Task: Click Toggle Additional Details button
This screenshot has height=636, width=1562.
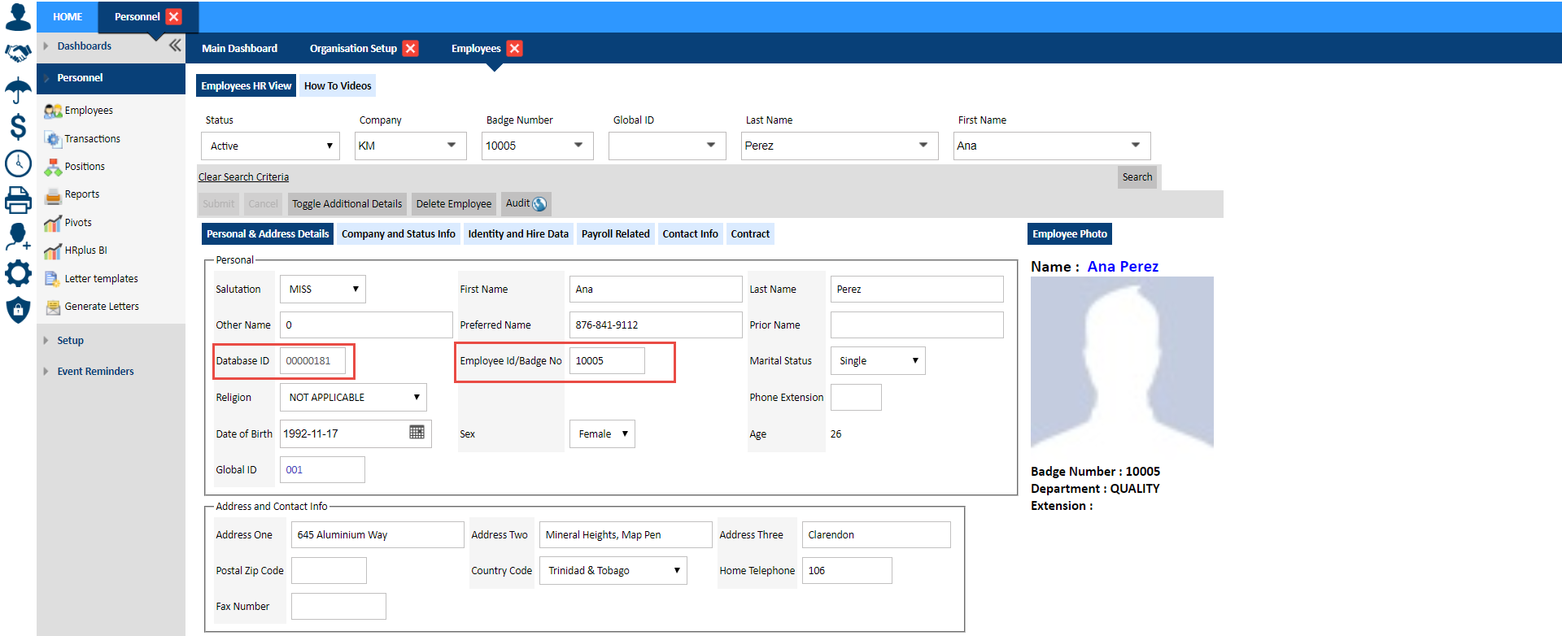Action: coord(347,203)
